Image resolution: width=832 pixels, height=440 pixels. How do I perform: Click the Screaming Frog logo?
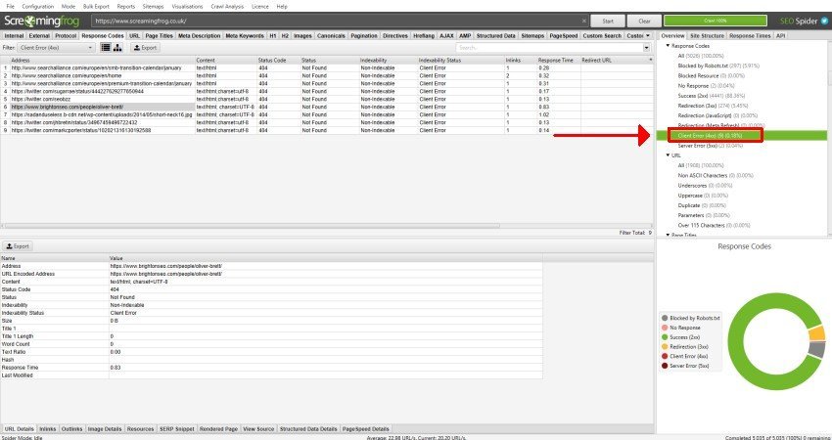pyautogui.click(x=42, y=20)
